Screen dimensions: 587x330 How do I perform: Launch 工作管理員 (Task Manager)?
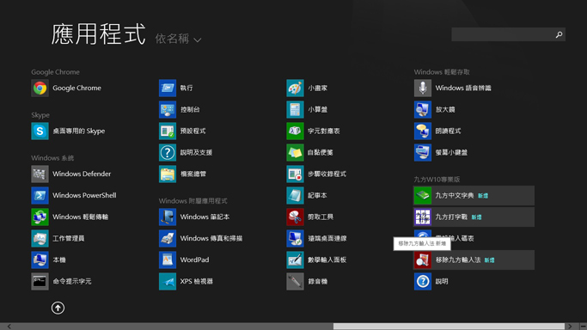(x=58, y=238)
